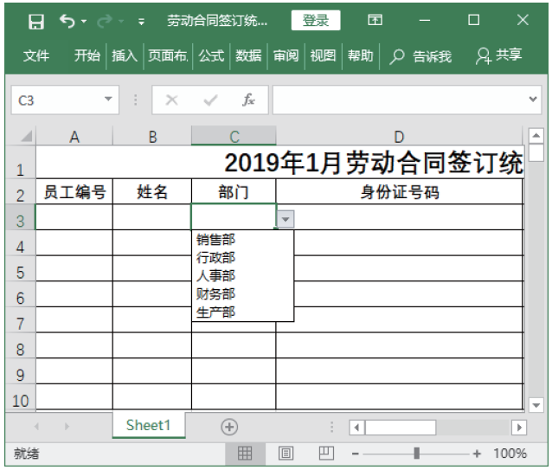Switch to Page Break Preview icon
Screen dimensions: 552x470
pyautogui.click(x=326, y=453)
